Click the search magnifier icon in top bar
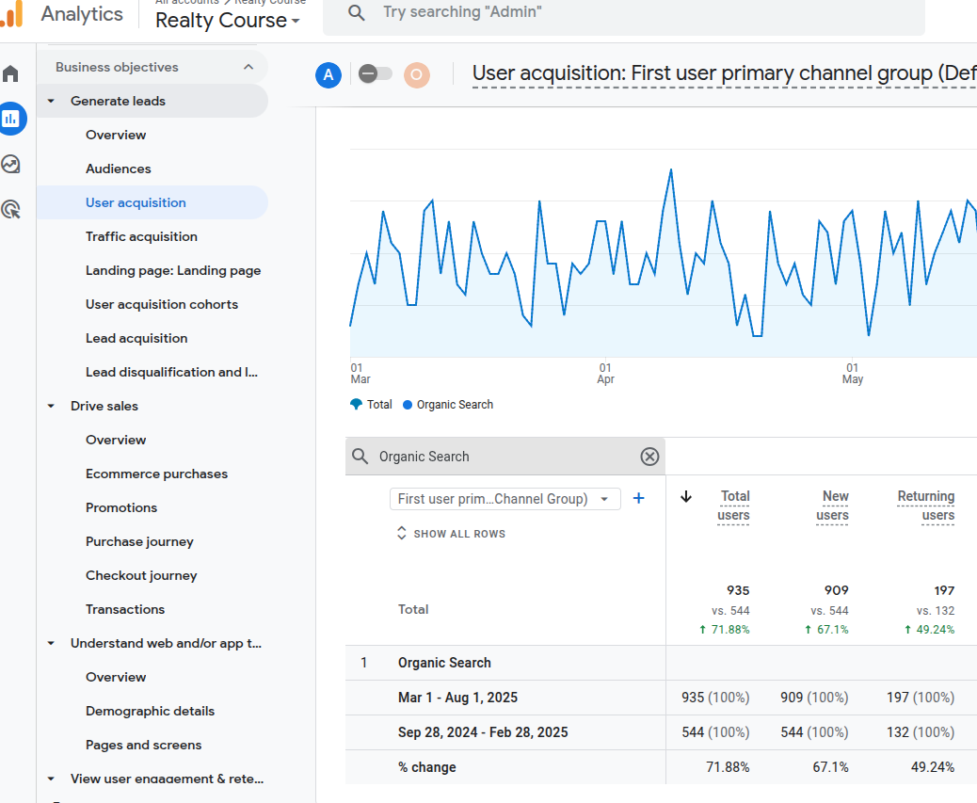977x803 pixels. (x=356, y=12)
